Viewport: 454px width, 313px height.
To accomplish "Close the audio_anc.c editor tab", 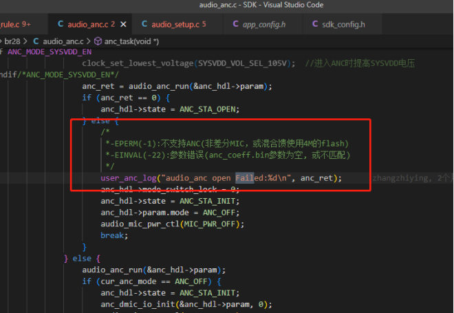I will [x=123, y=24].
